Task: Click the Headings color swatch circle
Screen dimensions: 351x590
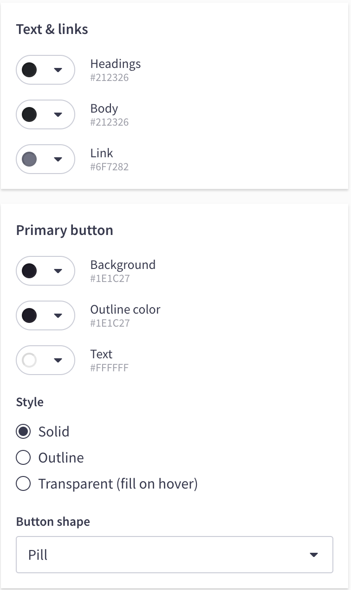Action: coord(30,70)
